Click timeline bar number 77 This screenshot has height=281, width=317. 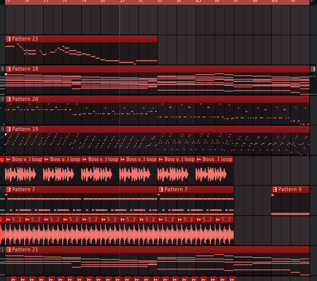[x=46, y=1]
